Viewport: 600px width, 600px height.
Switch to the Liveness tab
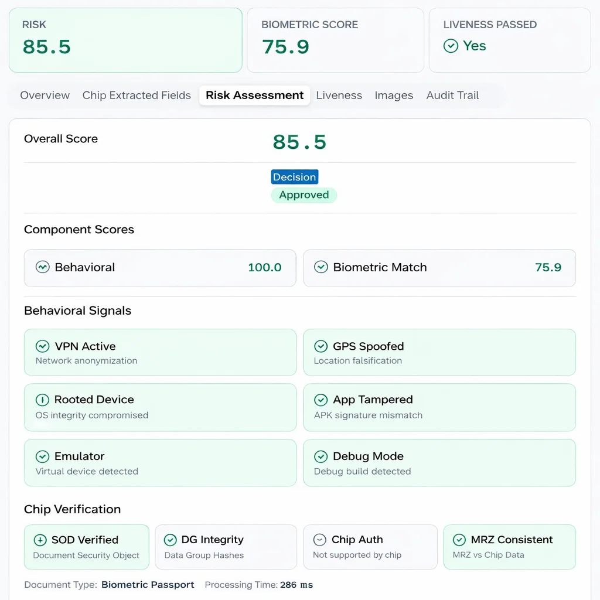pos(339,95)
